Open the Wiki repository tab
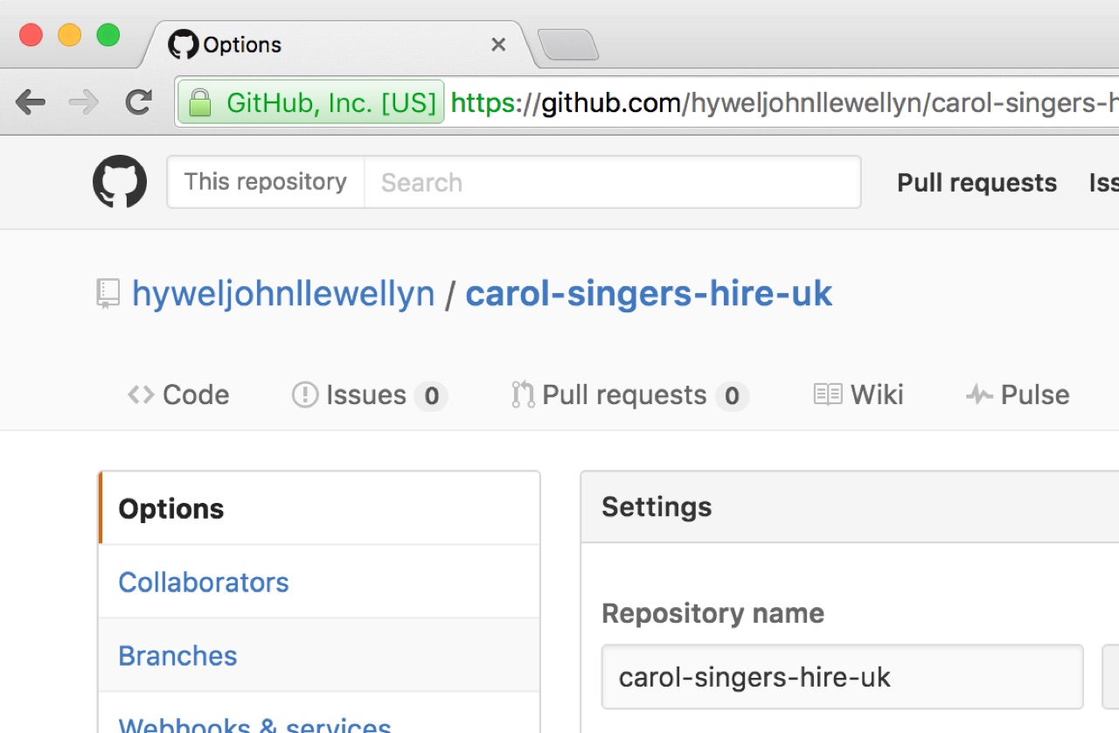The width and height of the screenshot is (1119, 733). tap(858, 395)
